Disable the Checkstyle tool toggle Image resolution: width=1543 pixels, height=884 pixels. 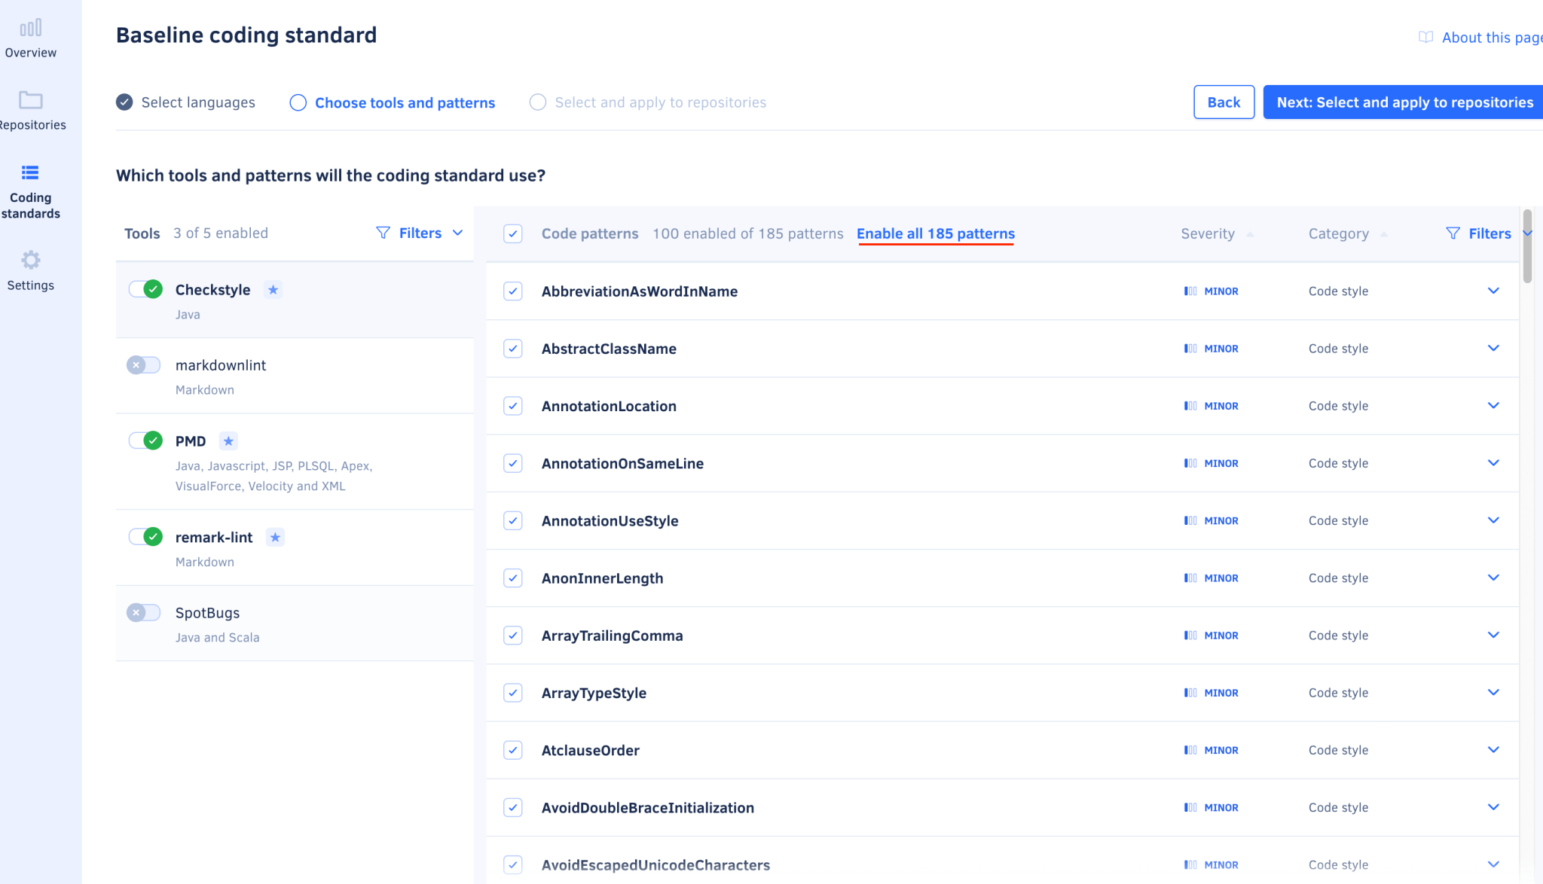click(x=145, y=288)
